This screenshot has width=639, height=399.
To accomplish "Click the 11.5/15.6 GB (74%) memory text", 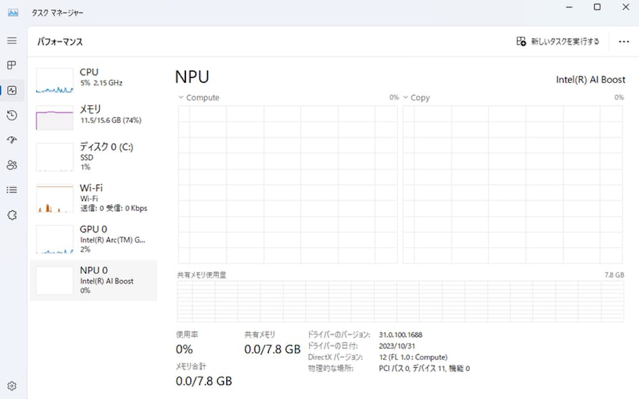I will point(111,121).
